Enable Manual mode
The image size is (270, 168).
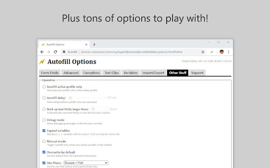pyautogui.click(x=44, y=141)
